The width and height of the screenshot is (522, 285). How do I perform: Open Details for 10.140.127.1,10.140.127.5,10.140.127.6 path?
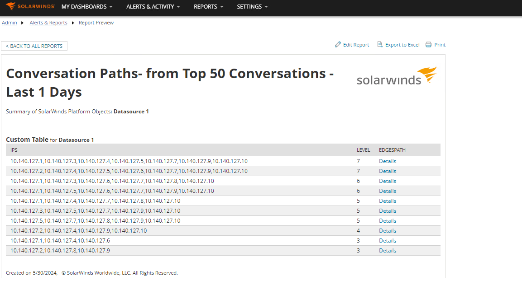pyautogui.click(x=388, y=191)
